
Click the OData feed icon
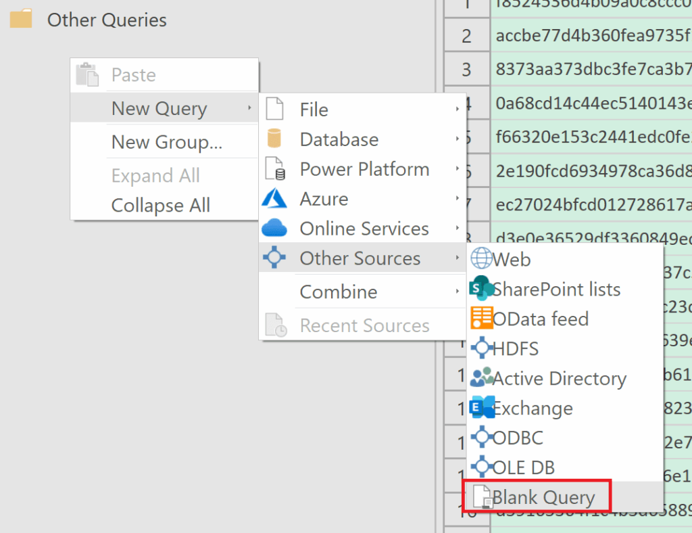pyautogui.click(x=481, y=319)
